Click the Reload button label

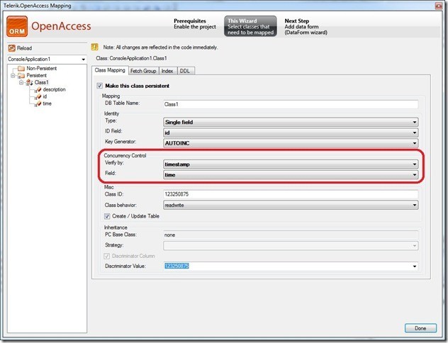click(x=24, y=48)
